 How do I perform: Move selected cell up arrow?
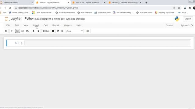[x=33, y=31]
